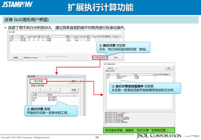The image size is (201, 140).
Task: Toggle the input checkbox for Draw row
Action: tap(30, 39)
